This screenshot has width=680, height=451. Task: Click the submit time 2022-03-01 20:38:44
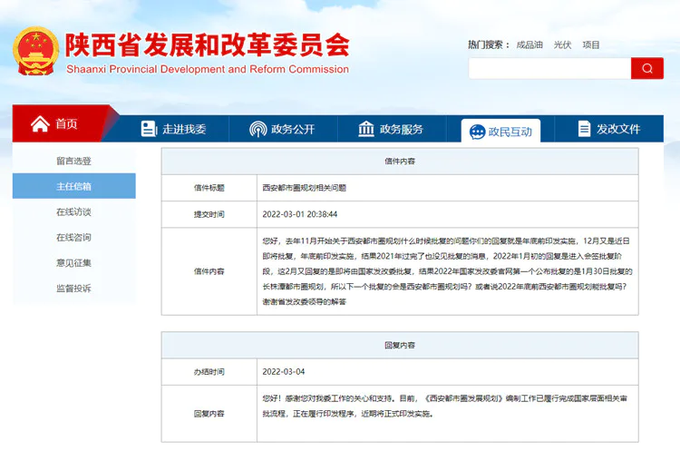click(300, 214)
